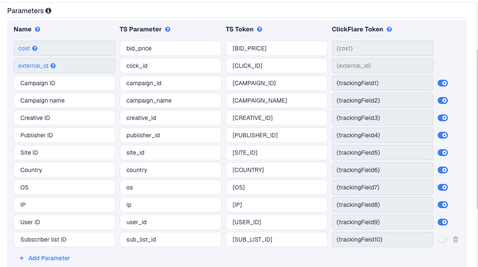
Task: Click the help icon next to cost
Action: [x=35, y=48]
